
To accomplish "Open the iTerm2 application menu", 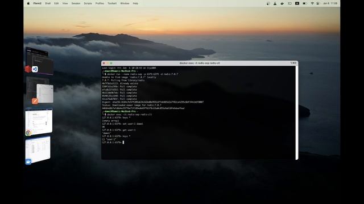I will [x=37, y=3].
